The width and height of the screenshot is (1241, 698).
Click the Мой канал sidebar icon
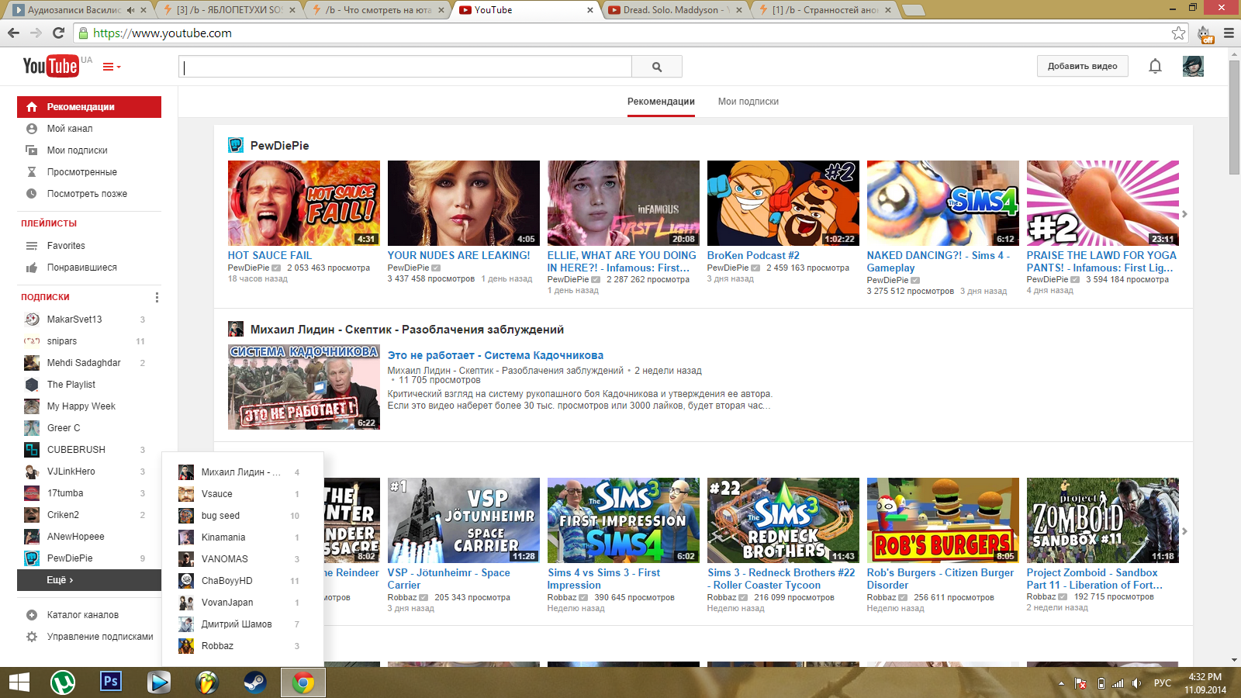[x=32, y=129]
